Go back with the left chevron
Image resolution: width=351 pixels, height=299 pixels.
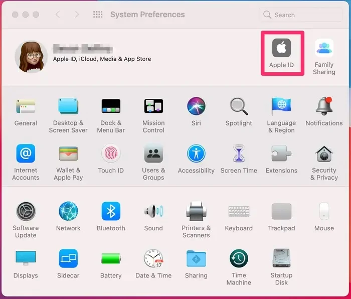pyautogui.click(x=58, y=15)
